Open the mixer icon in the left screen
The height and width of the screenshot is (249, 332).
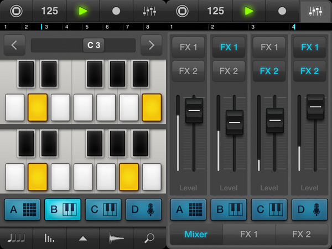149,11
